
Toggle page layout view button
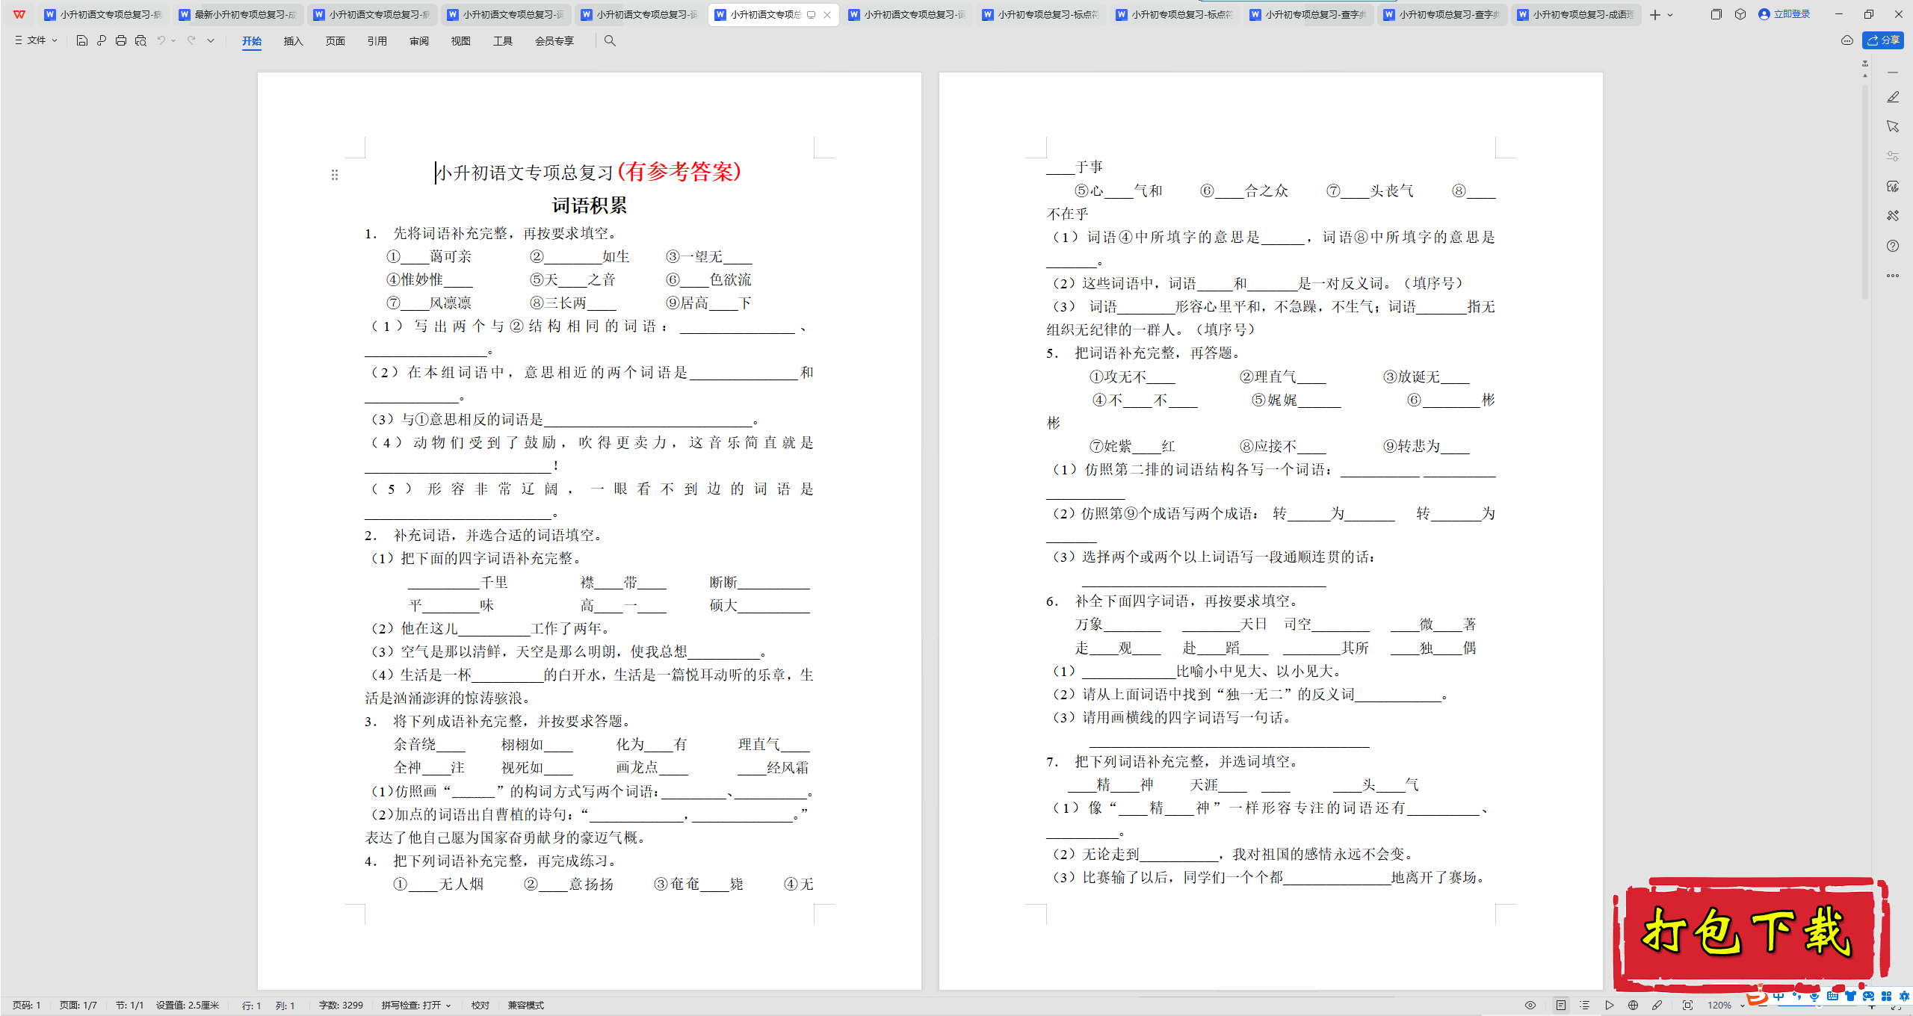1561,1006
